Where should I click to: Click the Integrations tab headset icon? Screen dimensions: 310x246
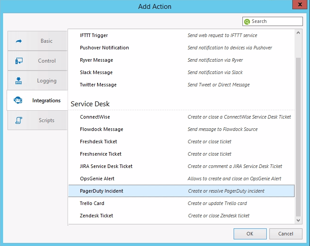18,100
